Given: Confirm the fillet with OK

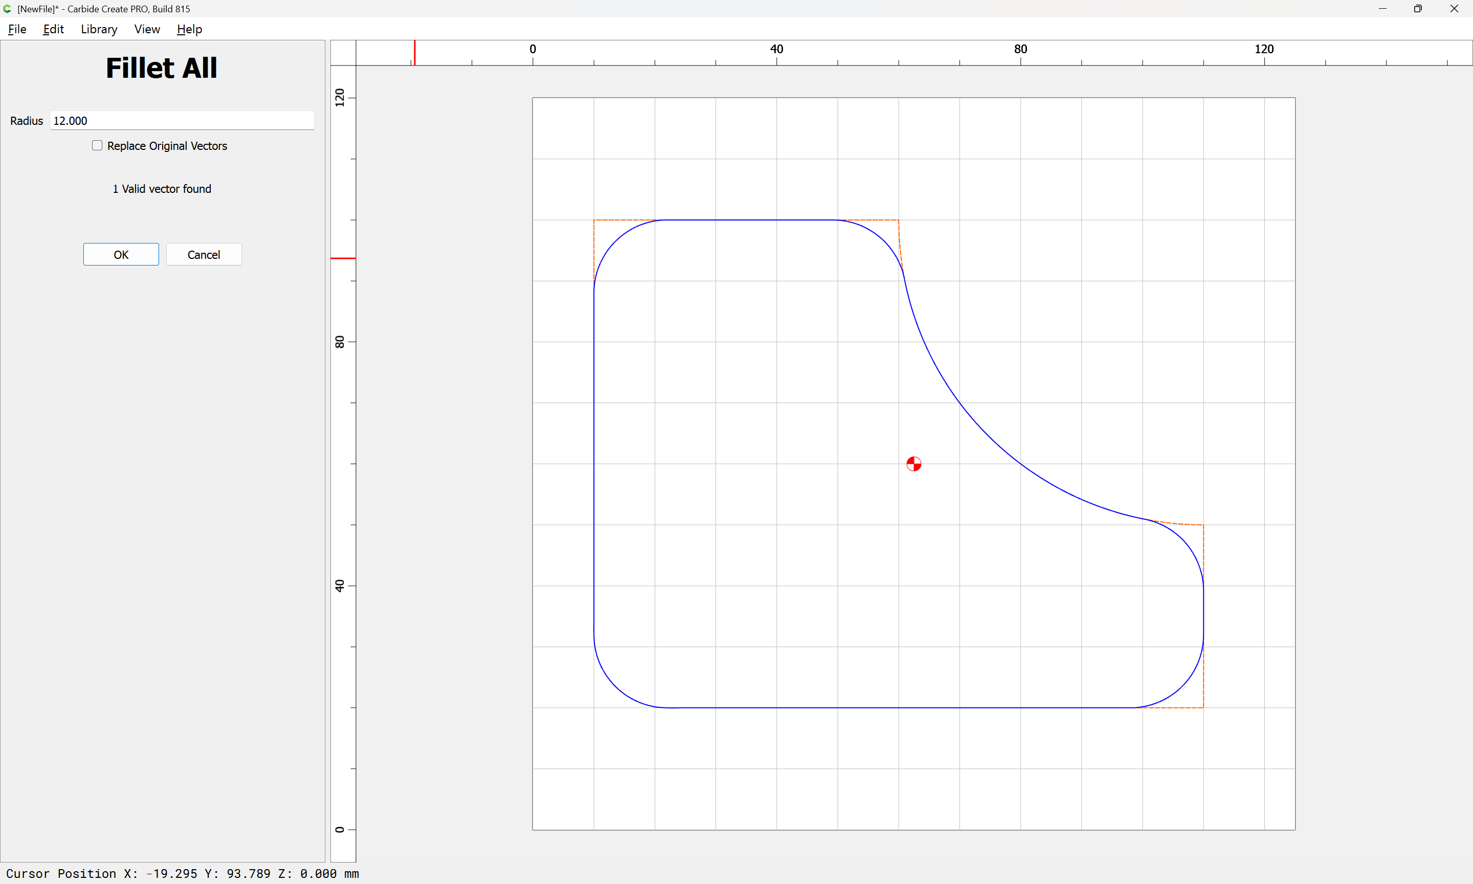Looking at the screenshot, I should pyautogui.click(x=121, y=254).
